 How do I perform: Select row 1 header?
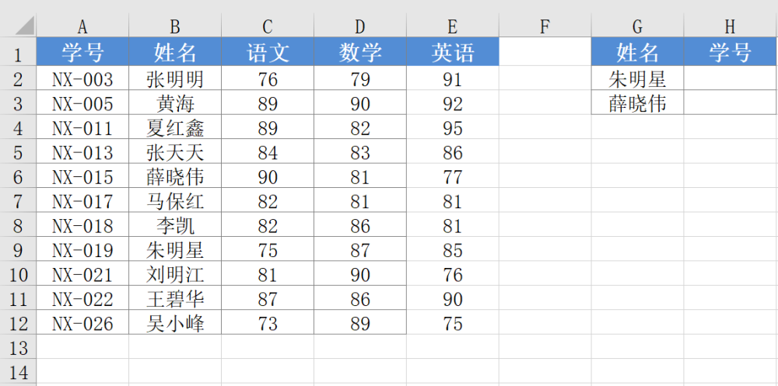pos(18,54)
